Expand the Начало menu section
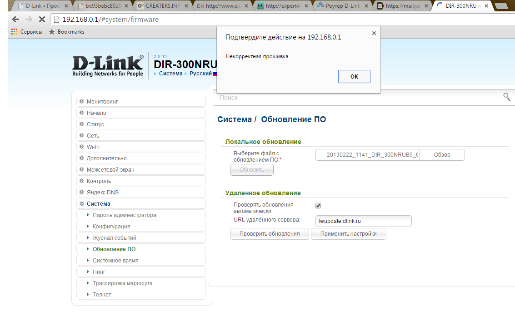Image resolution: width=515 pixels, height=321 pixels. [141, 113]
